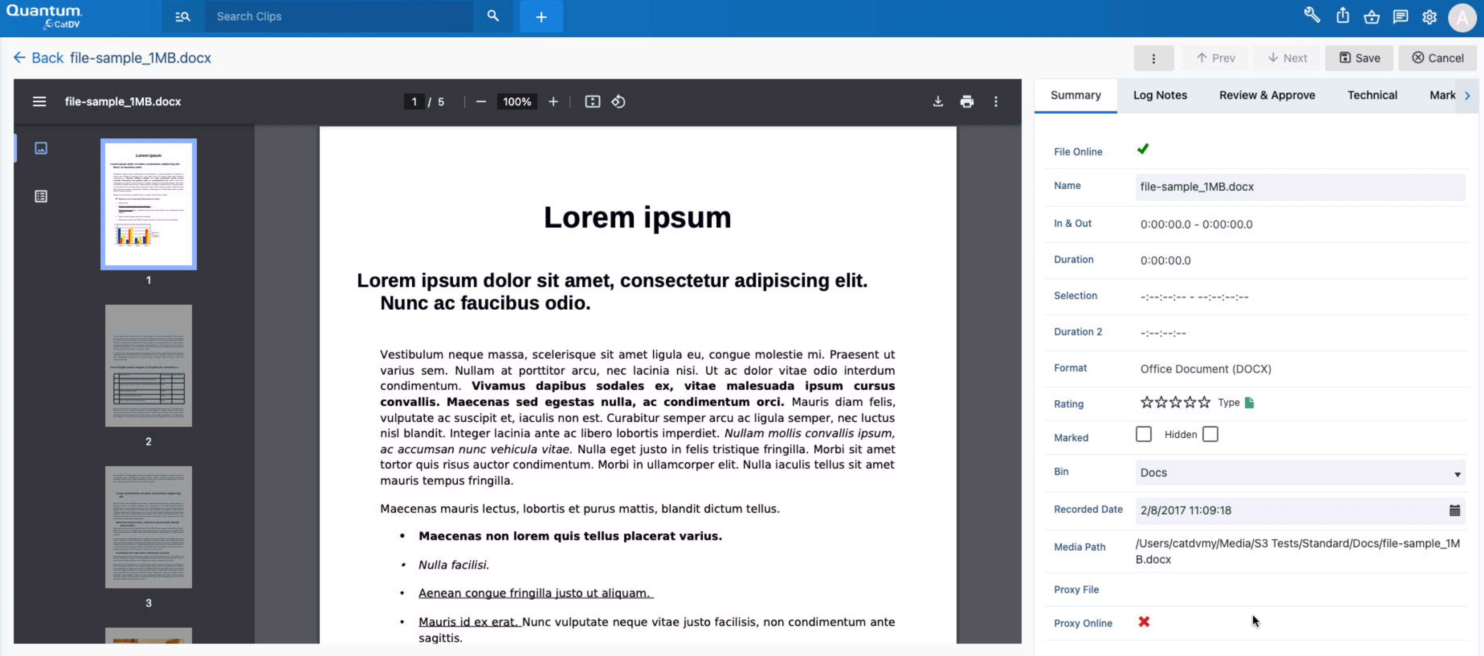Rotate document counterclockwise

[618, 102]
